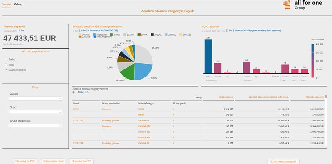Click the Ilość zapasów color scale bar
Viewport: 332px width, 164px height.
pyautogui.click(x=313, y=61)
